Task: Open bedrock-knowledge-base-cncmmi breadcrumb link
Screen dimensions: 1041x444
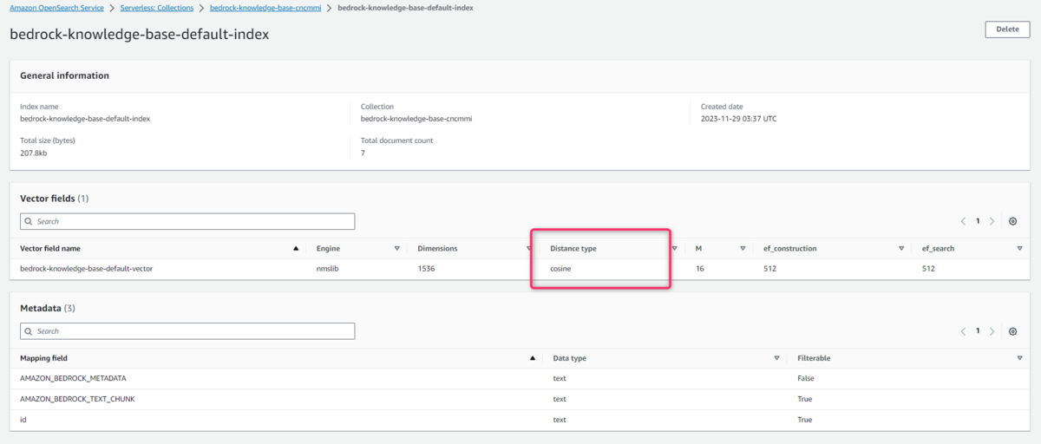Action: coord(264,8)
